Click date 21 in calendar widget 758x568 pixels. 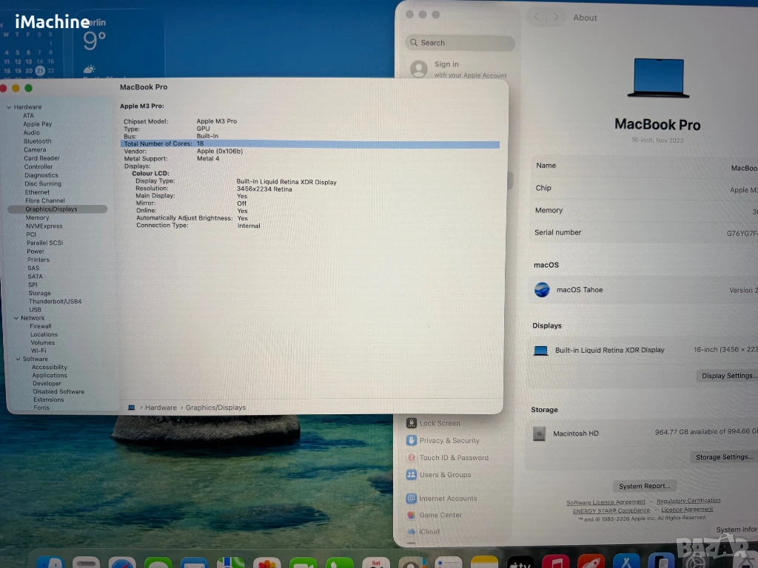tap(40, 71)
